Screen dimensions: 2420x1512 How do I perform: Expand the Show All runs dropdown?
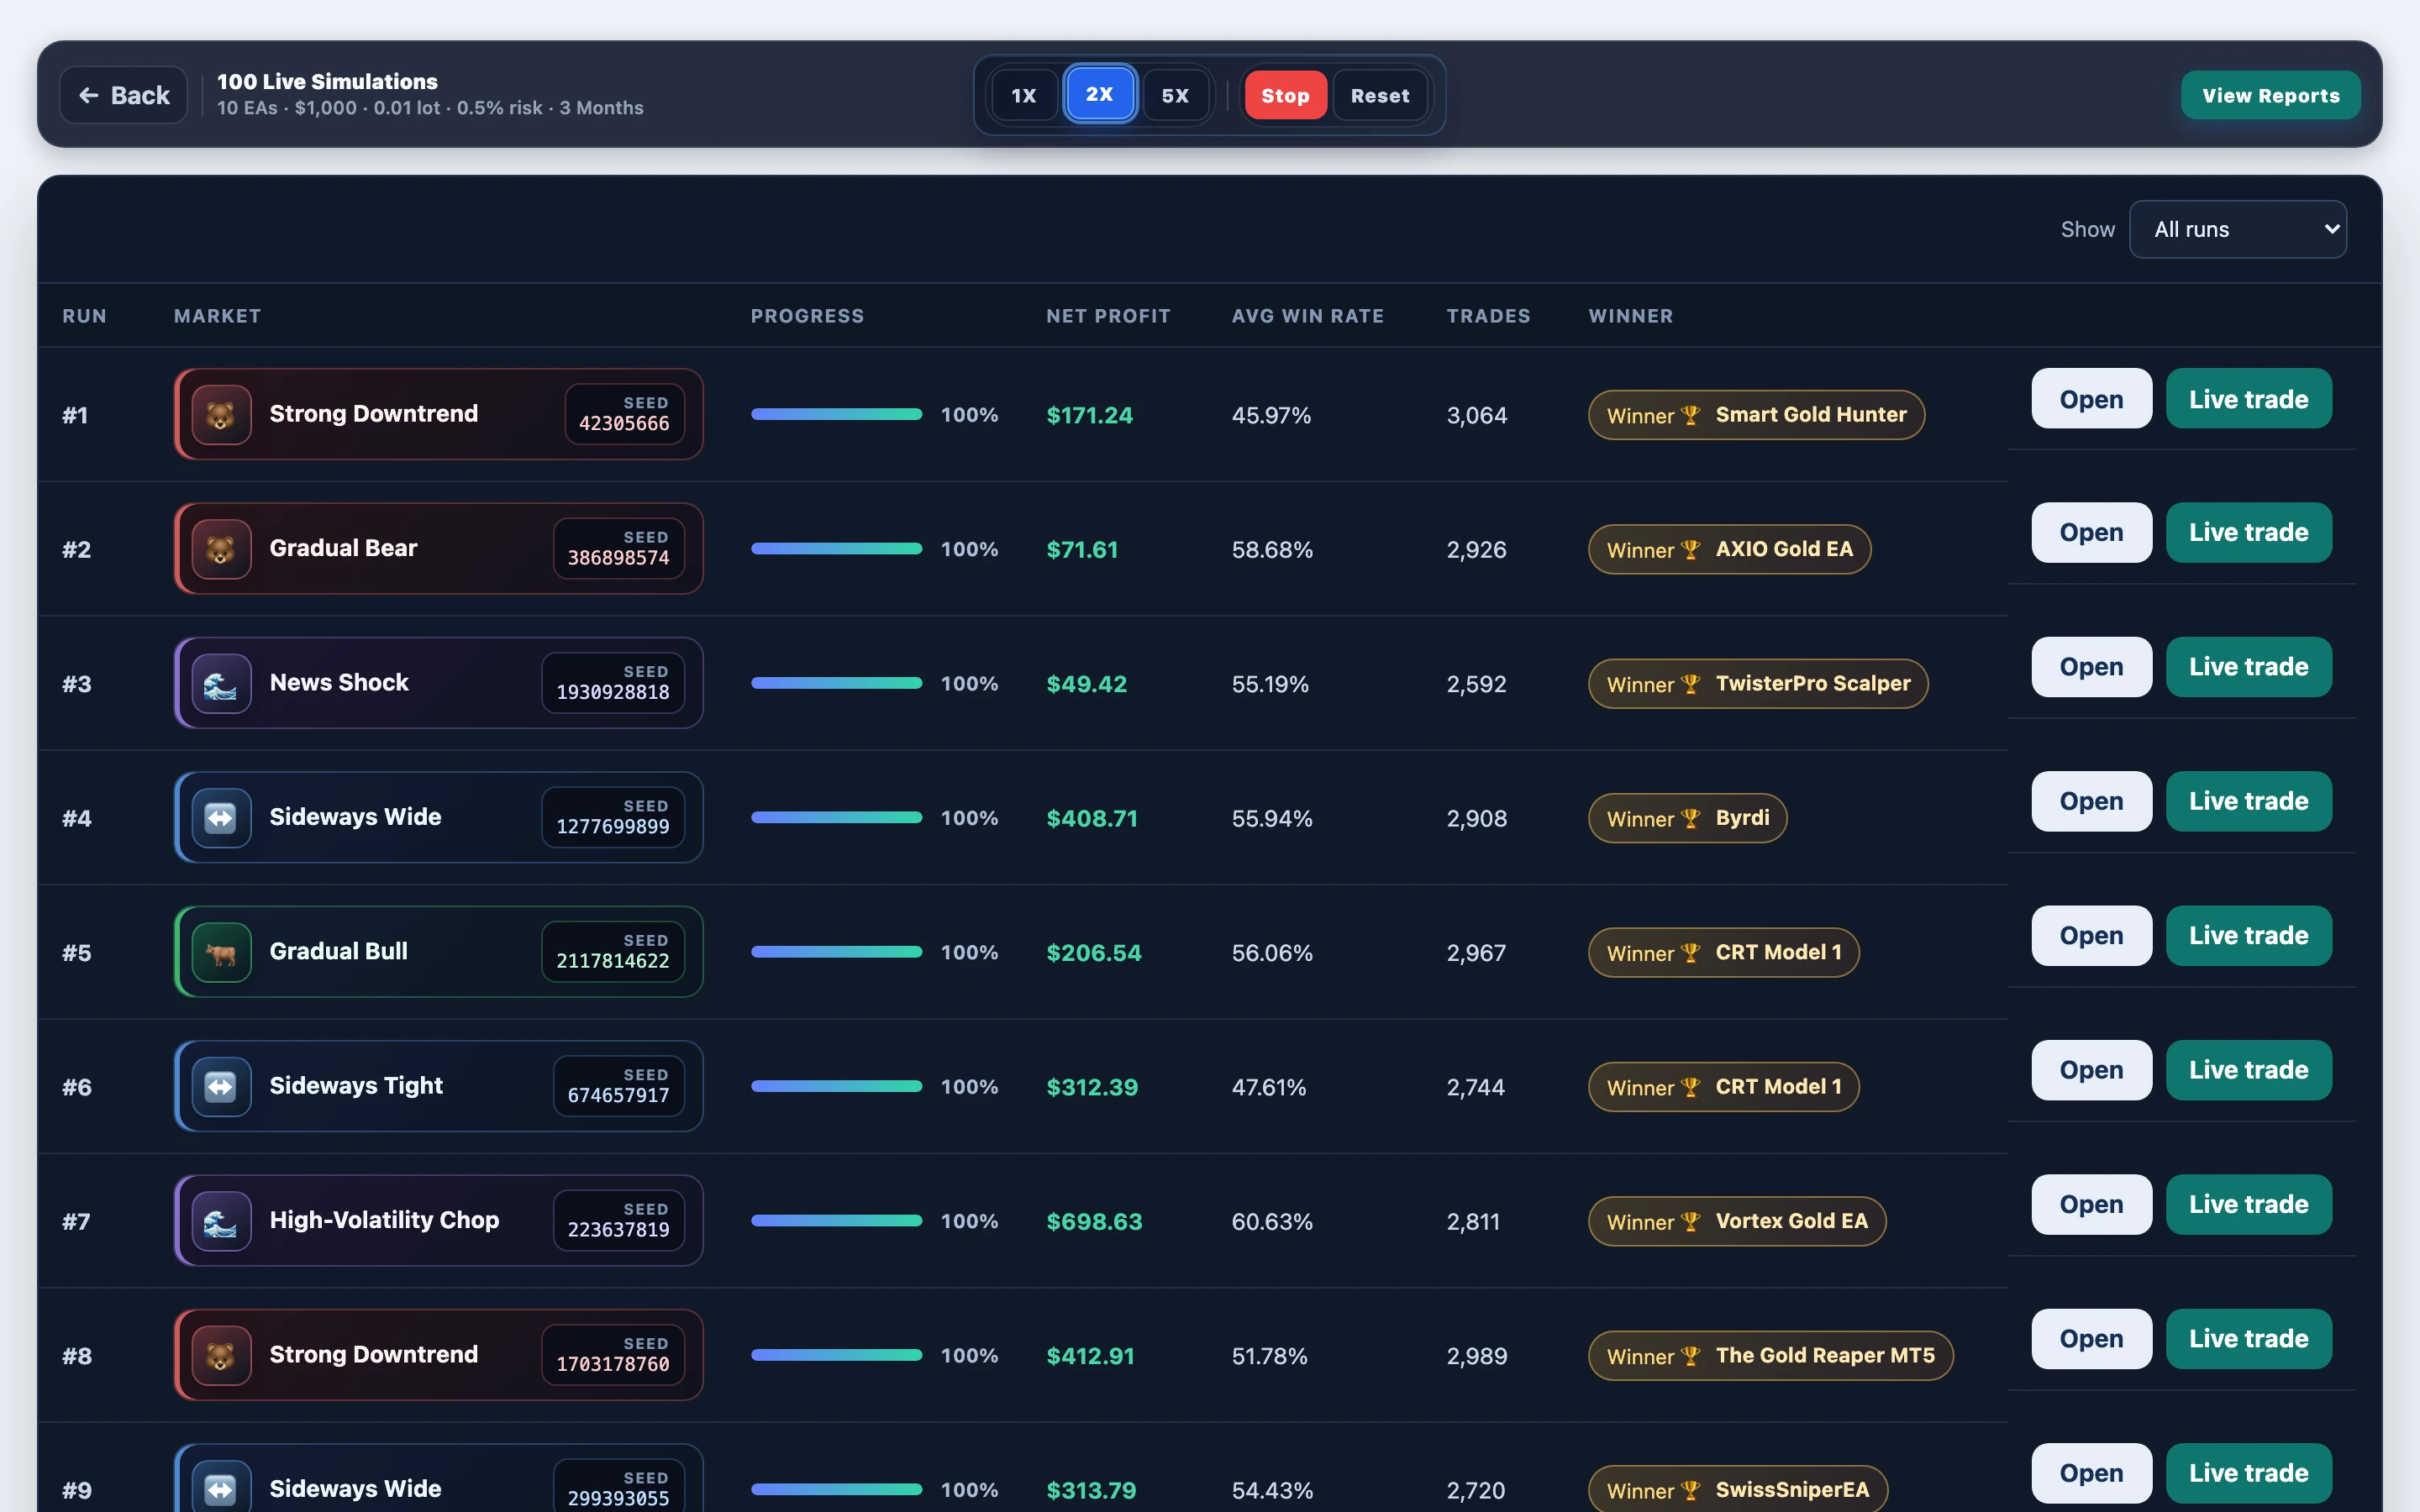pos(2238,229)
